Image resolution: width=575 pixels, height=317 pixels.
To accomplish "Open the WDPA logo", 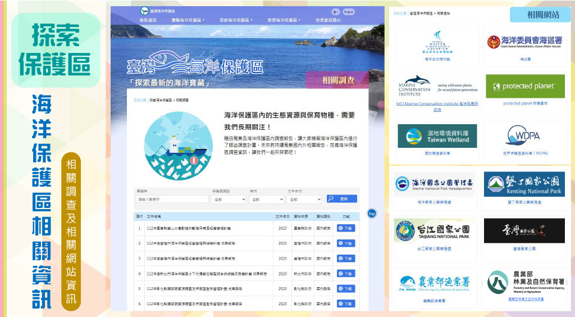I will (523, 135).
